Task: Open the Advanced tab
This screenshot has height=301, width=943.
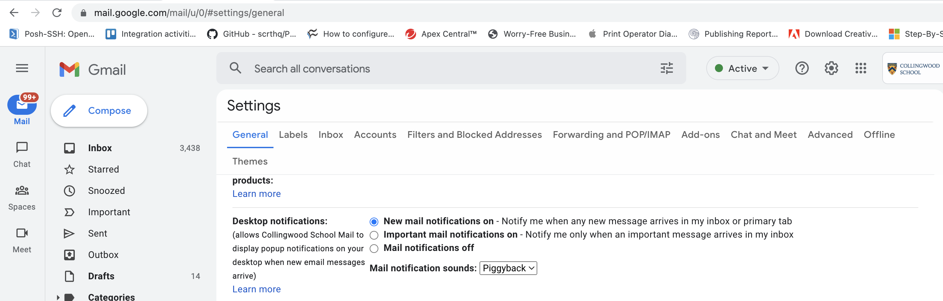Action: (x=830, y=134)
